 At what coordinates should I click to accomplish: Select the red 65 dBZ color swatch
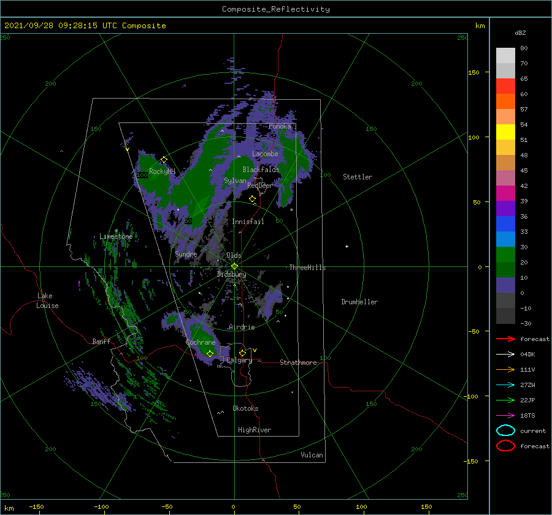click(x=505, y=86)
